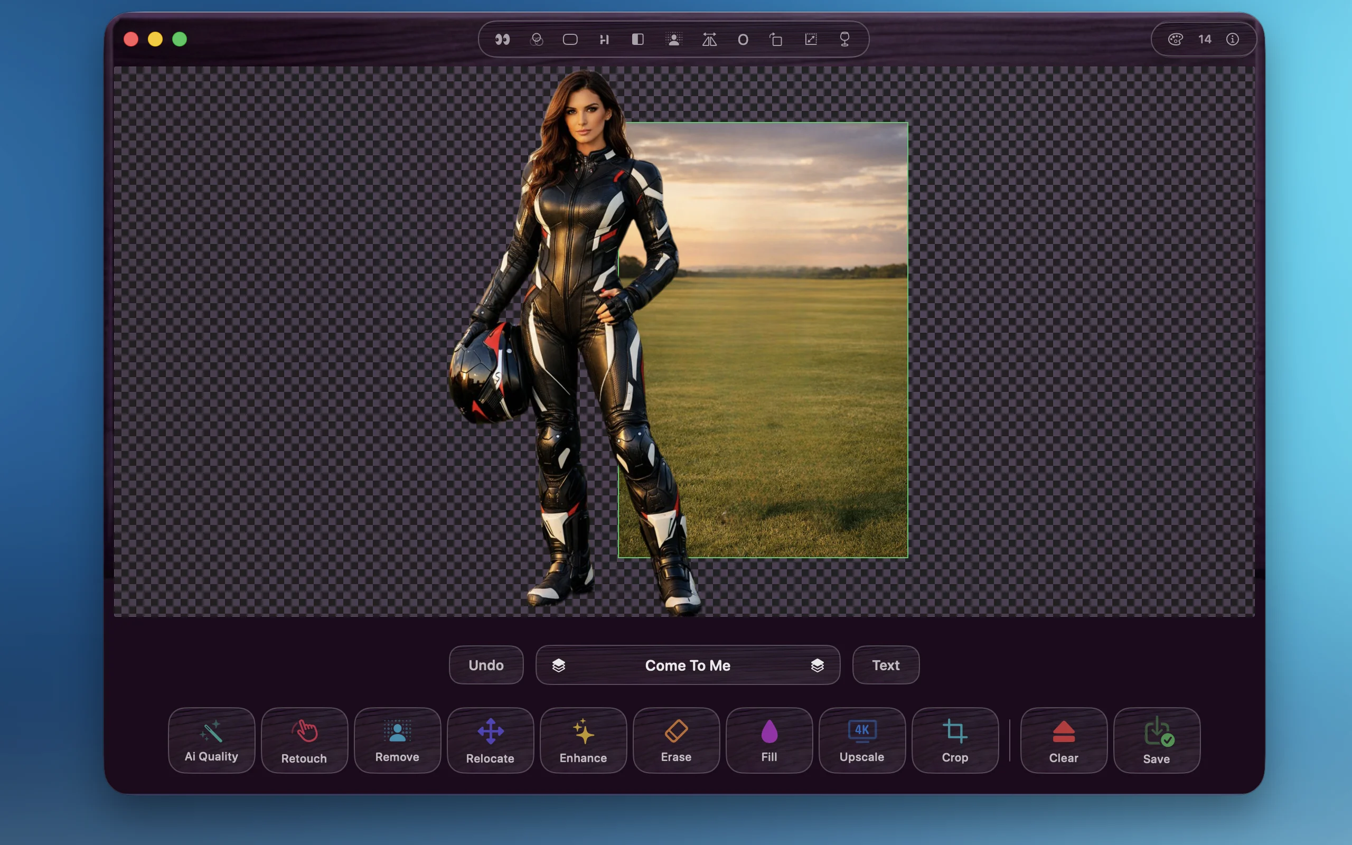Open the Come To Me layer dropdown

[x=687, y=665]
